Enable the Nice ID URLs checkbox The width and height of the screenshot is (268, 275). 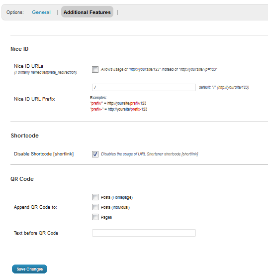(95, 69)
